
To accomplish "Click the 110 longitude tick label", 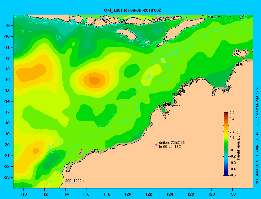I will click(23, 194).
